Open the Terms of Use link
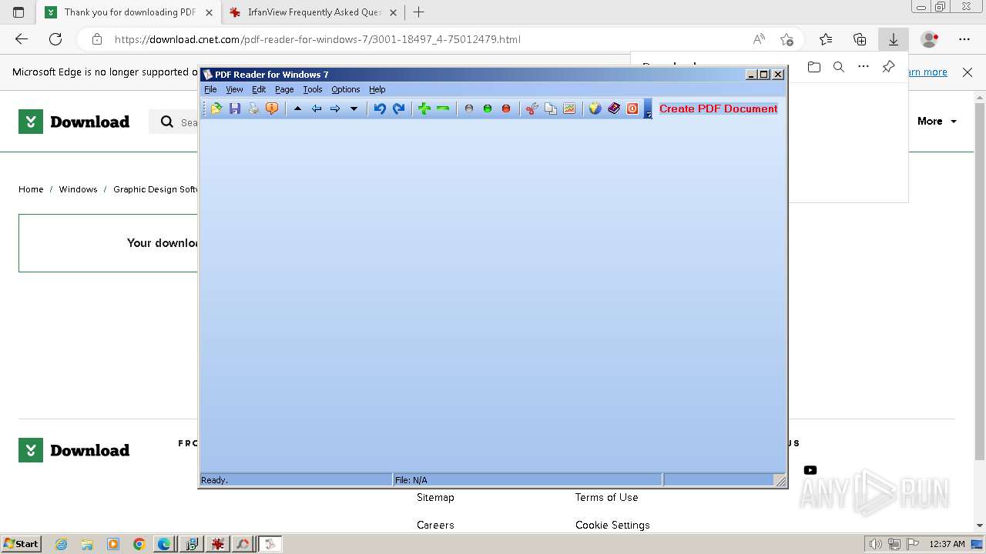Image resolution: width=986 pixels, height=554 pixels. pos(606,497)
